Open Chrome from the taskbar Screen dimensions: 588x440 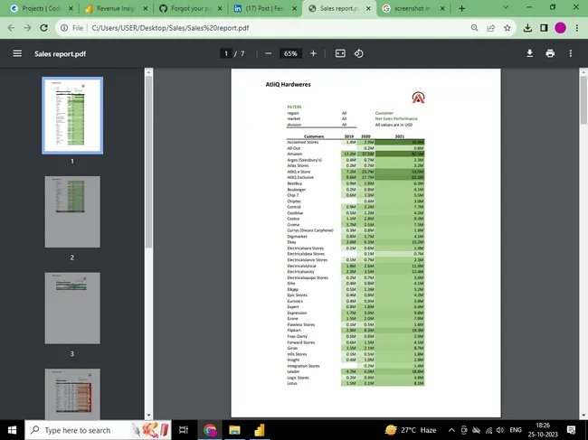tap(211, 430)
